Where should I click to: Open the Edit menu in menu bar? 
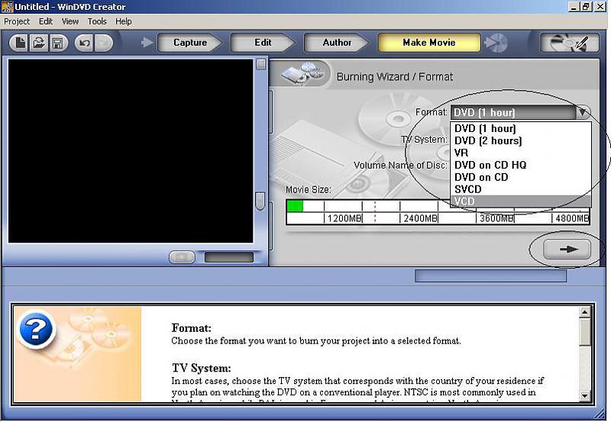coord(46,21)
